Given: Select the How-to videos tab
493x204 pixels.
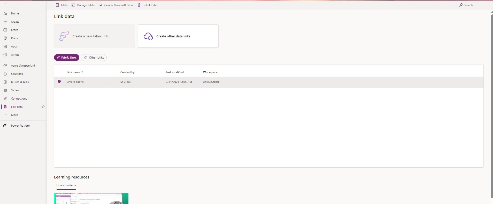Looking at the screenshot, I should click(66, 185).
